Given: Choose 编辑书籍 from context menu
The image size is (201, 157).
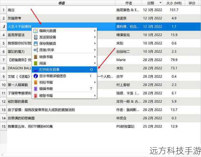Looking at the screenshot, I should (64, 89).
